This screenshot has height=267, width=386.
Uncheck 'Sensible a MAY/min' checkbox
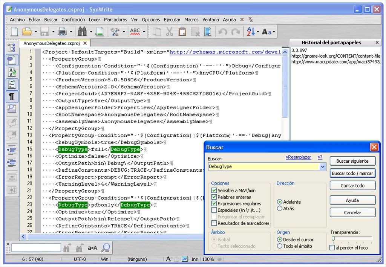(214, 190)
